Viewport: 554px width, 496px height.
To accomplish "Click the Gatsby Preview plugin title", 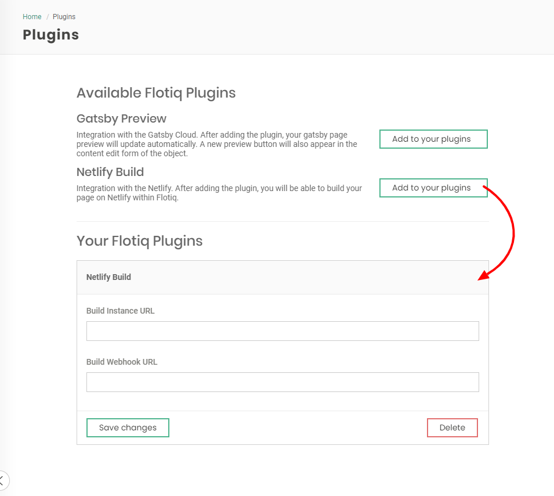I will pos(121,118).
